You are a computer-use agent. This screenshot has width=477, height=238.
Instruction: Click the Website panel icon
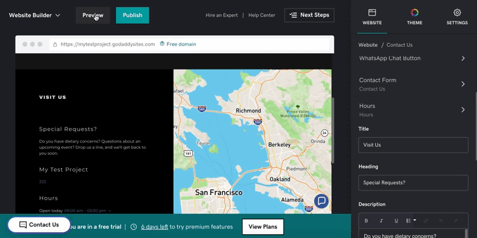(x=372, y=12)
